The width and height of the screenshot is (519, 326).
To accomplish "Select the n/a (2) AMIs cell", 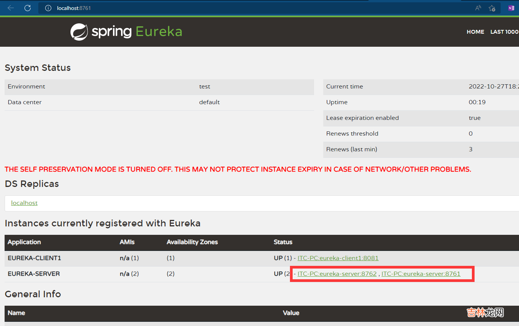I will click(129, 274).
